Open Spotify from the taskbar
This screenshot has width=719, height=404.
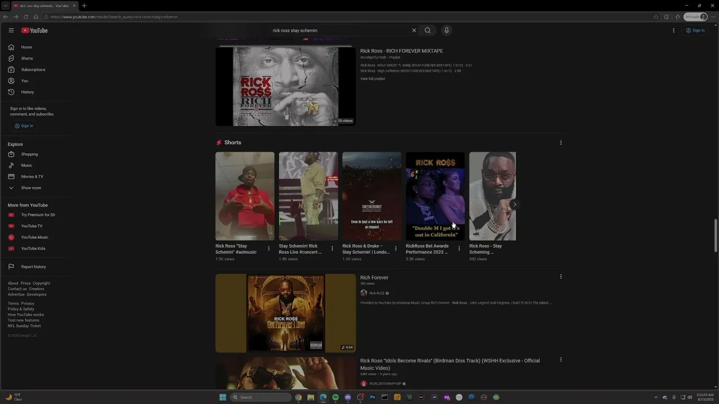pos(335,397)
